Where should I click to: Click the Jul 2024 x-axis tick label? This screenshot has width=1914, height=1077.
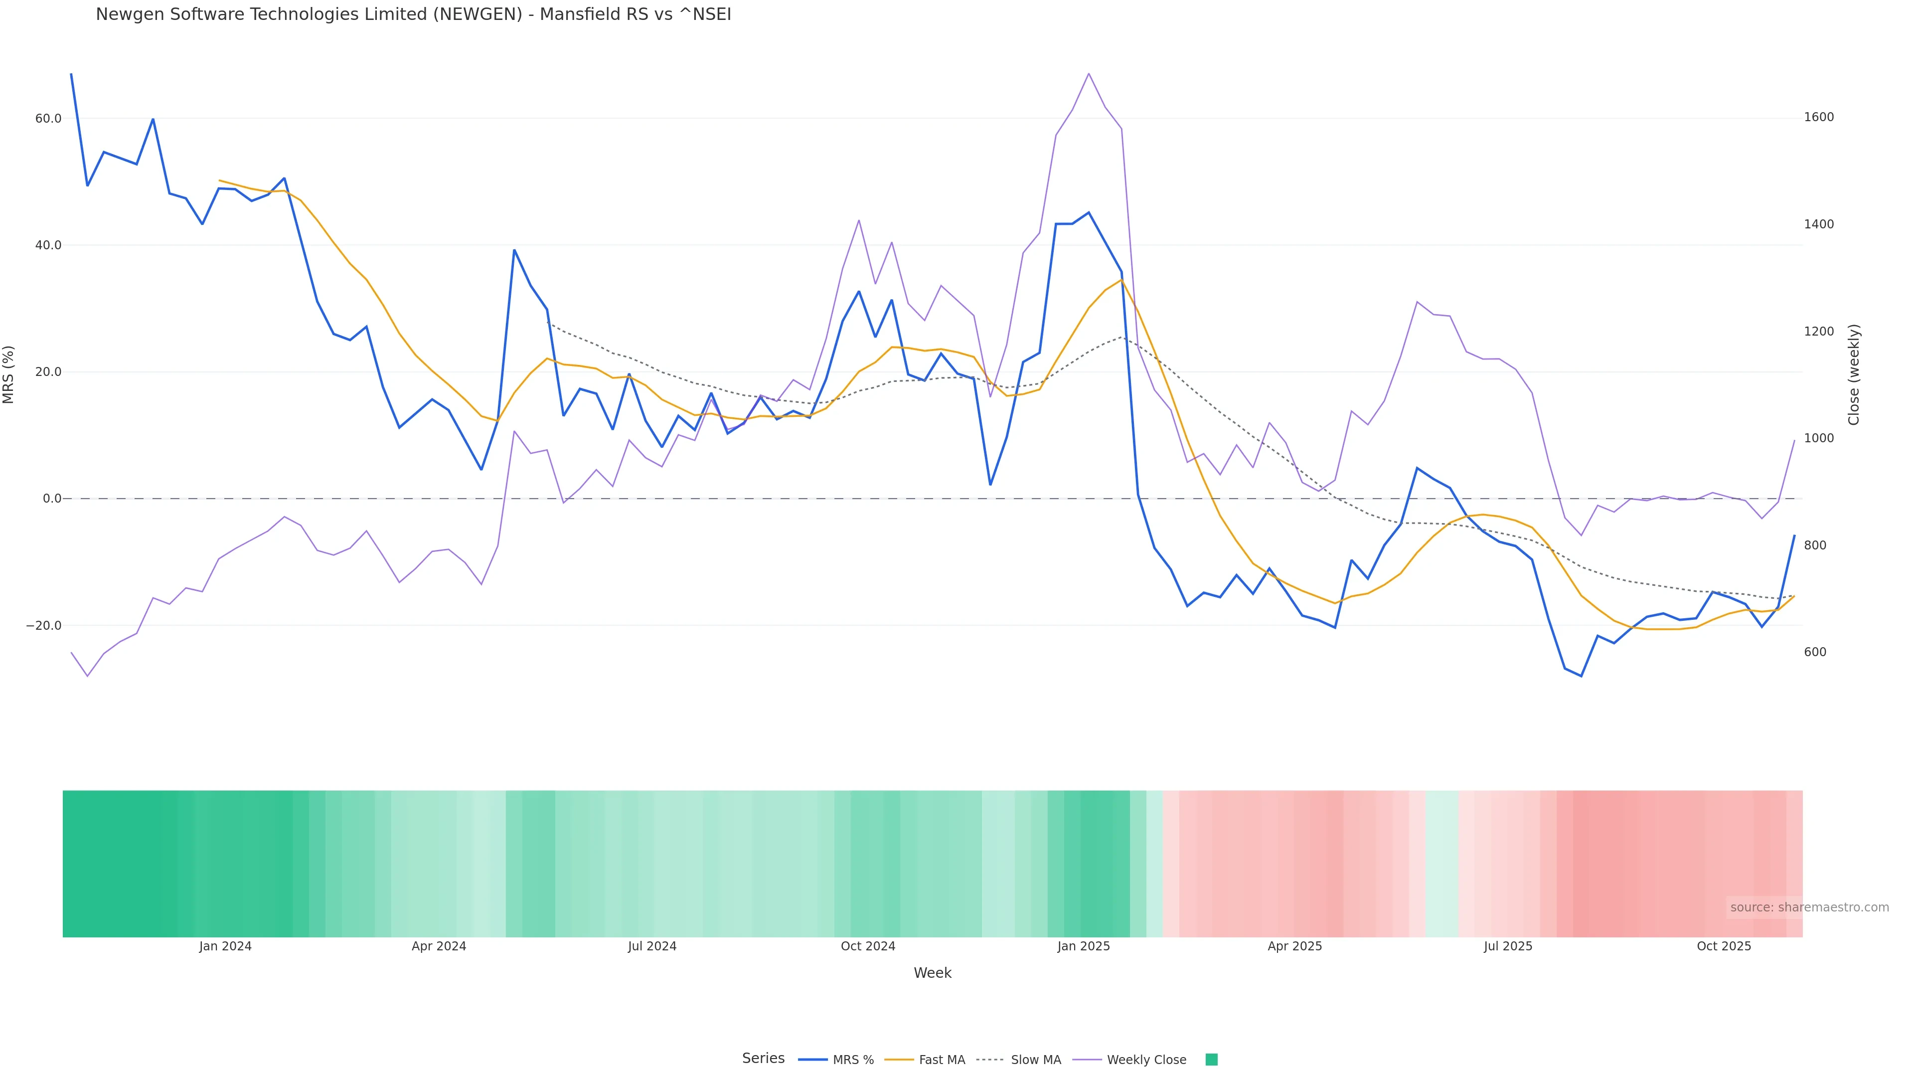coord(651,946)
